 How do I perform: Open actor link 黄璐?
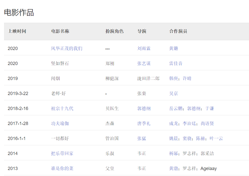pyautogui.click(x=173, y=48)
